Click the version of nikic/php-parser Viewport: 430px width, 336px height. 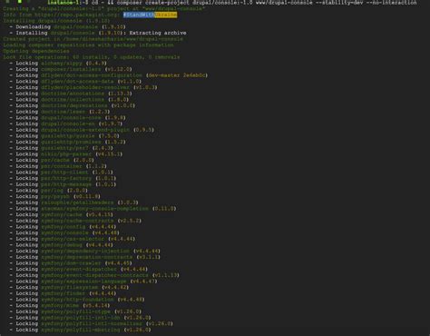pos(109,153)
